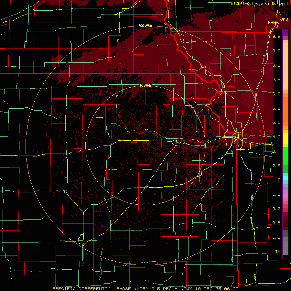This screenshot has height=291, width=291.
Task: Click the 6.6 legend value
Action: 276,94
